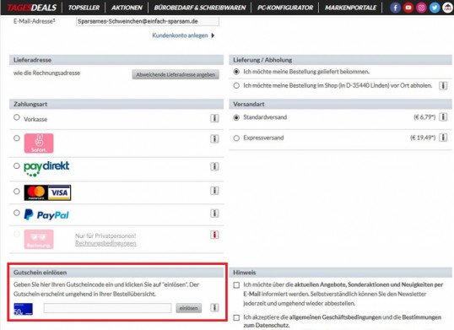Open Kundenkonto anlegen arrow link
Image resolution: width=454 pixels, height=330 pixels.
(183, 35)
